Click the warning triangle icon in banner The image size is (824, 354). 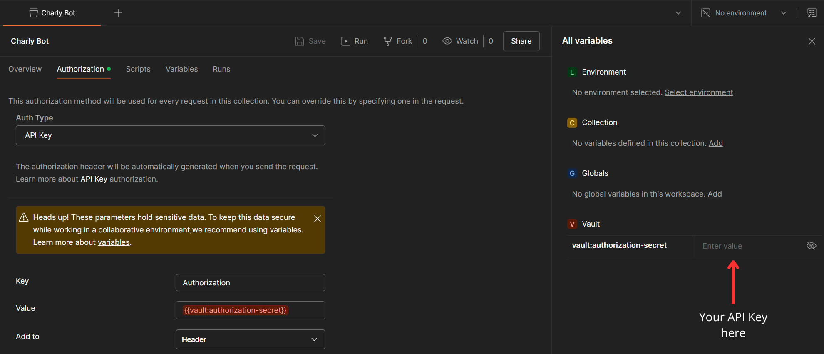pyautogui.click(x=24, y=217)
